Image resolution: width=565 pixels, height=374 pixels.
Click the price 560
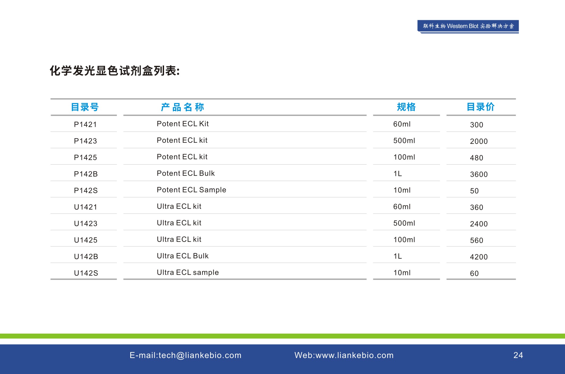476,240
